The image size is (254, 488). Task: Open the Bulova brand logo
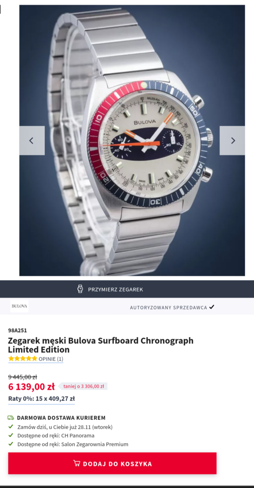[20, 306]
